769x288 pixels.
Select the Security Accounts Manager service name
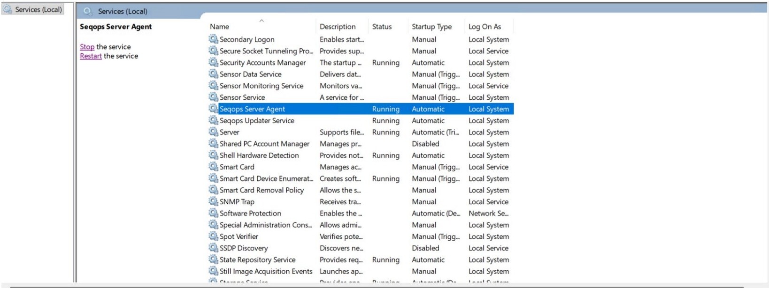(262, 63)
